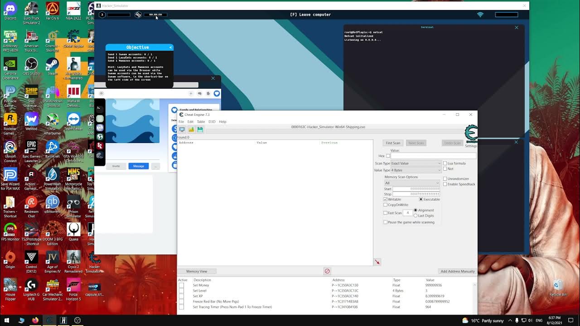Open the process list computer icon

pyautogui.click(x=182, y=129)
